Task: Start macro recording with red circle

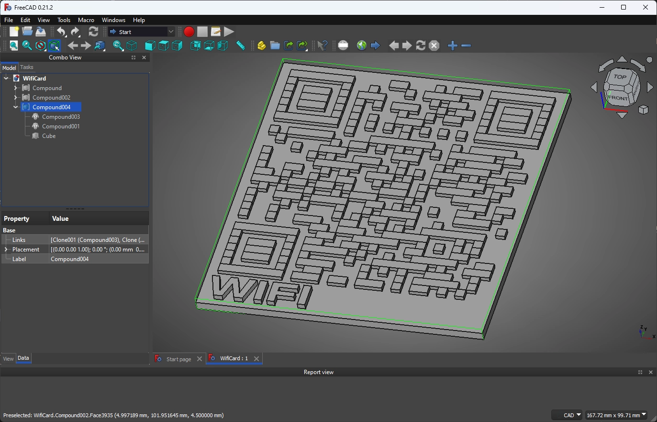Action: [189, 32]
